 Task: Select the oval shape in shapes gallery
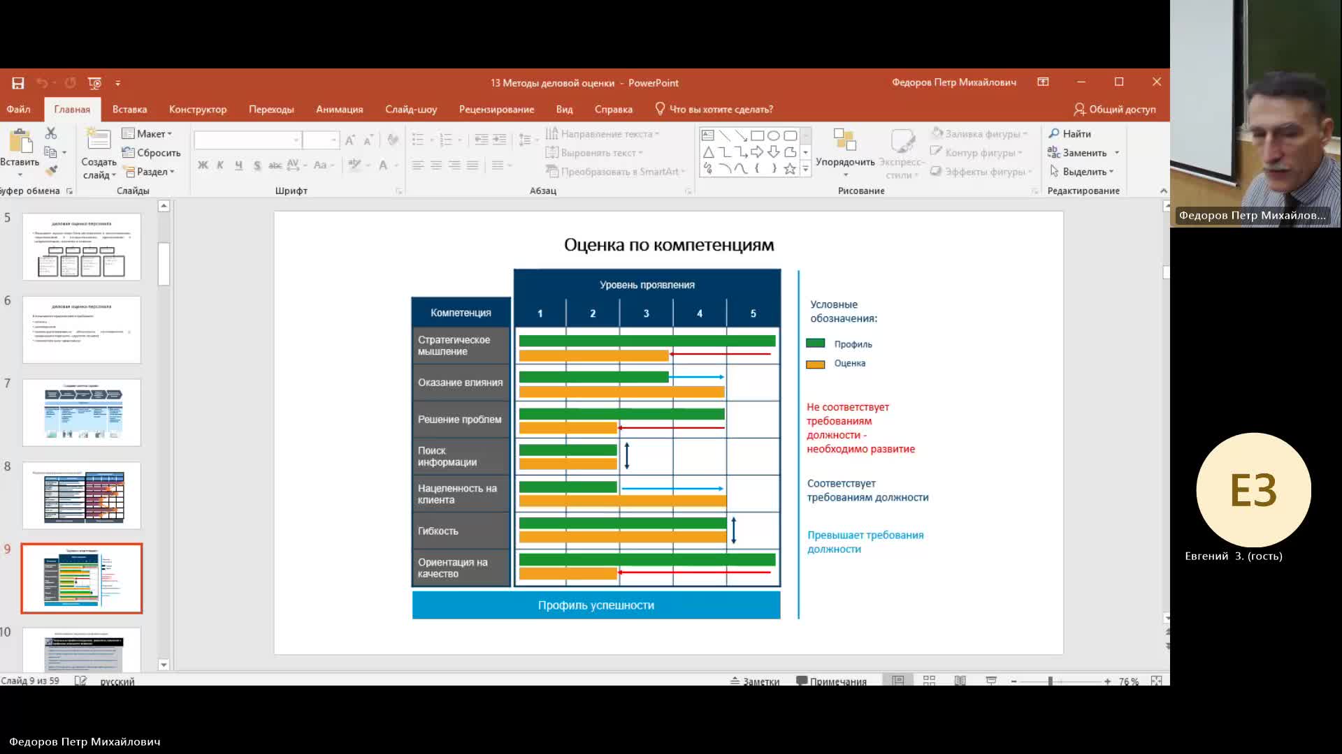point(774,135)
